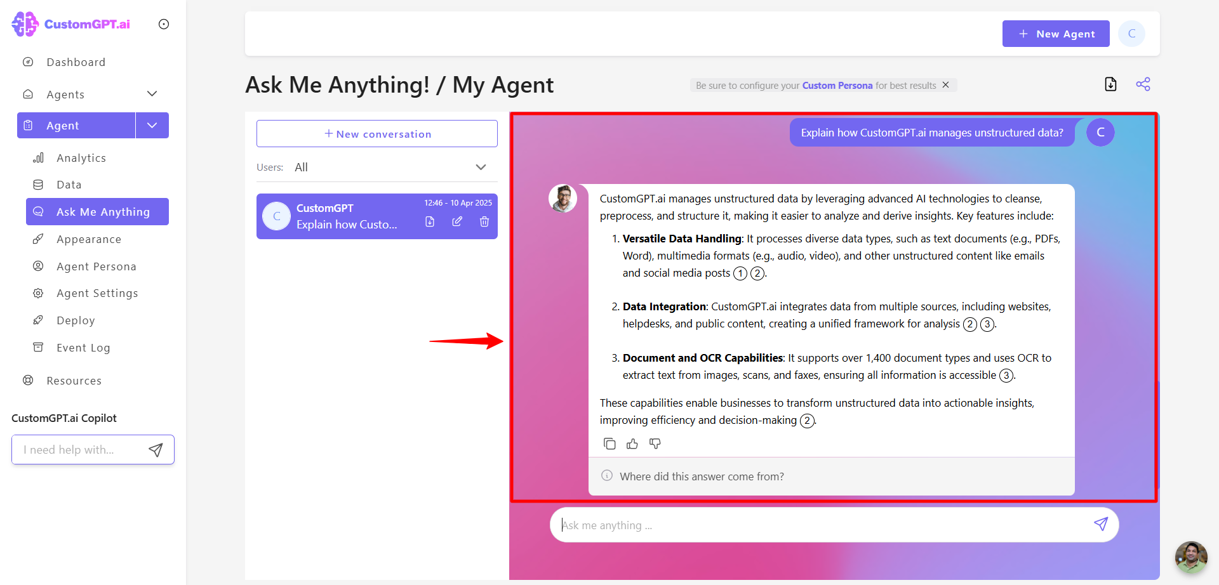Click the Event Log archive icon
Image resolution: width=1219 pixels, height=585 pixels.
pyautogui.click(x=38, y=348)
